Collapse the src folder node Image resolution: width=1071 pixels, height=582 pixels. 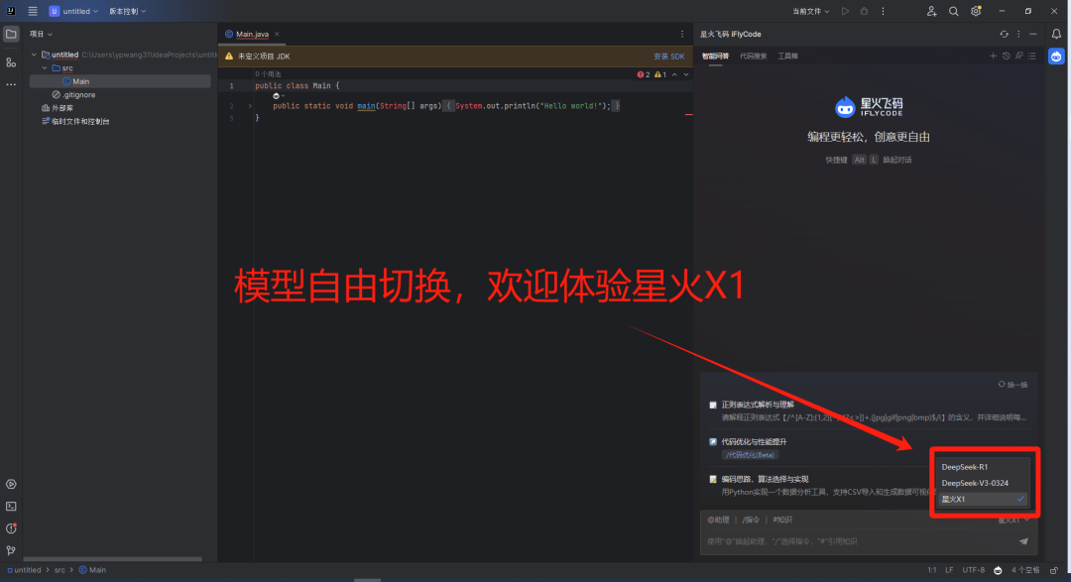tap(45, 68)
